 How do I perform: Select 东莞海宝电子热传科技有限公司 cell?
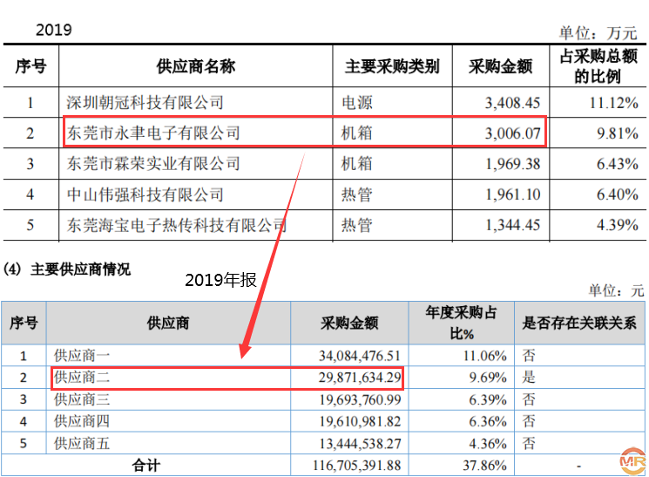[177, 225]
